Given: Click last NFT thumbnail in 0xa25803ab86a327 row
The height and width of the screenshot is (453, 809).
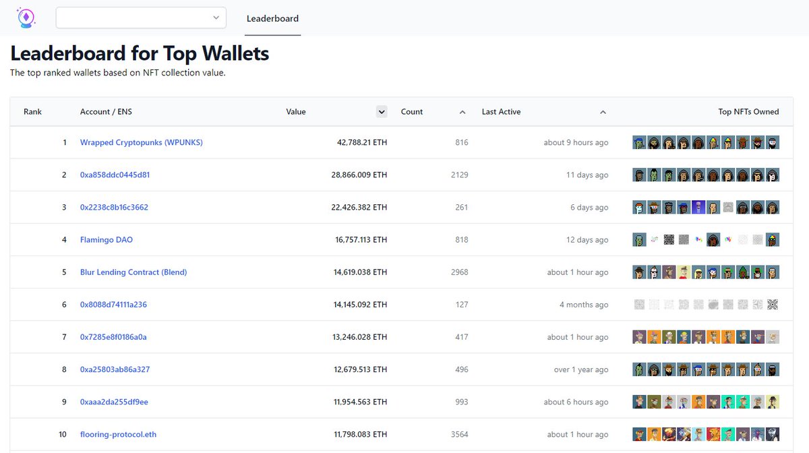Looking at the screenshot, I should coord(773,369).
